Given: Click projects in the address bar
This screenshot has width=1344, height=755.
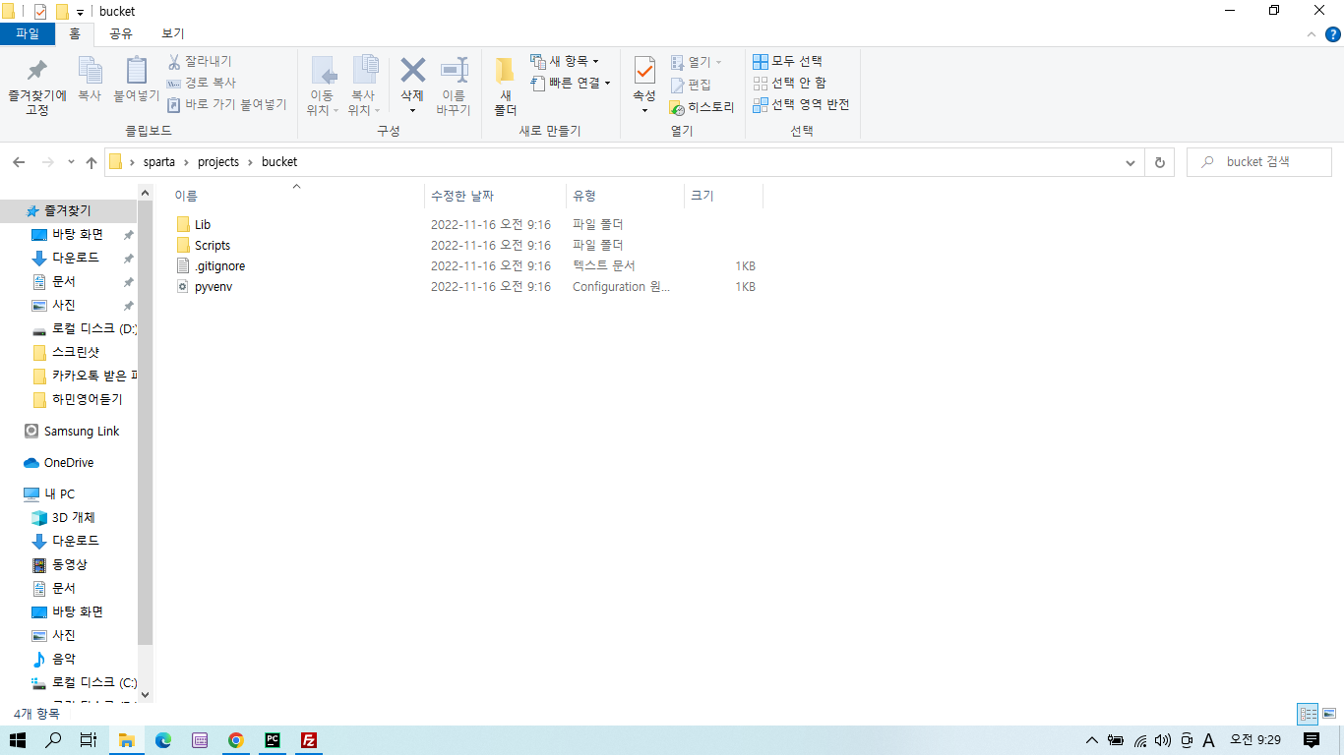Looking at the screenshot, I should pyautogui.click(x=218, y=162).
